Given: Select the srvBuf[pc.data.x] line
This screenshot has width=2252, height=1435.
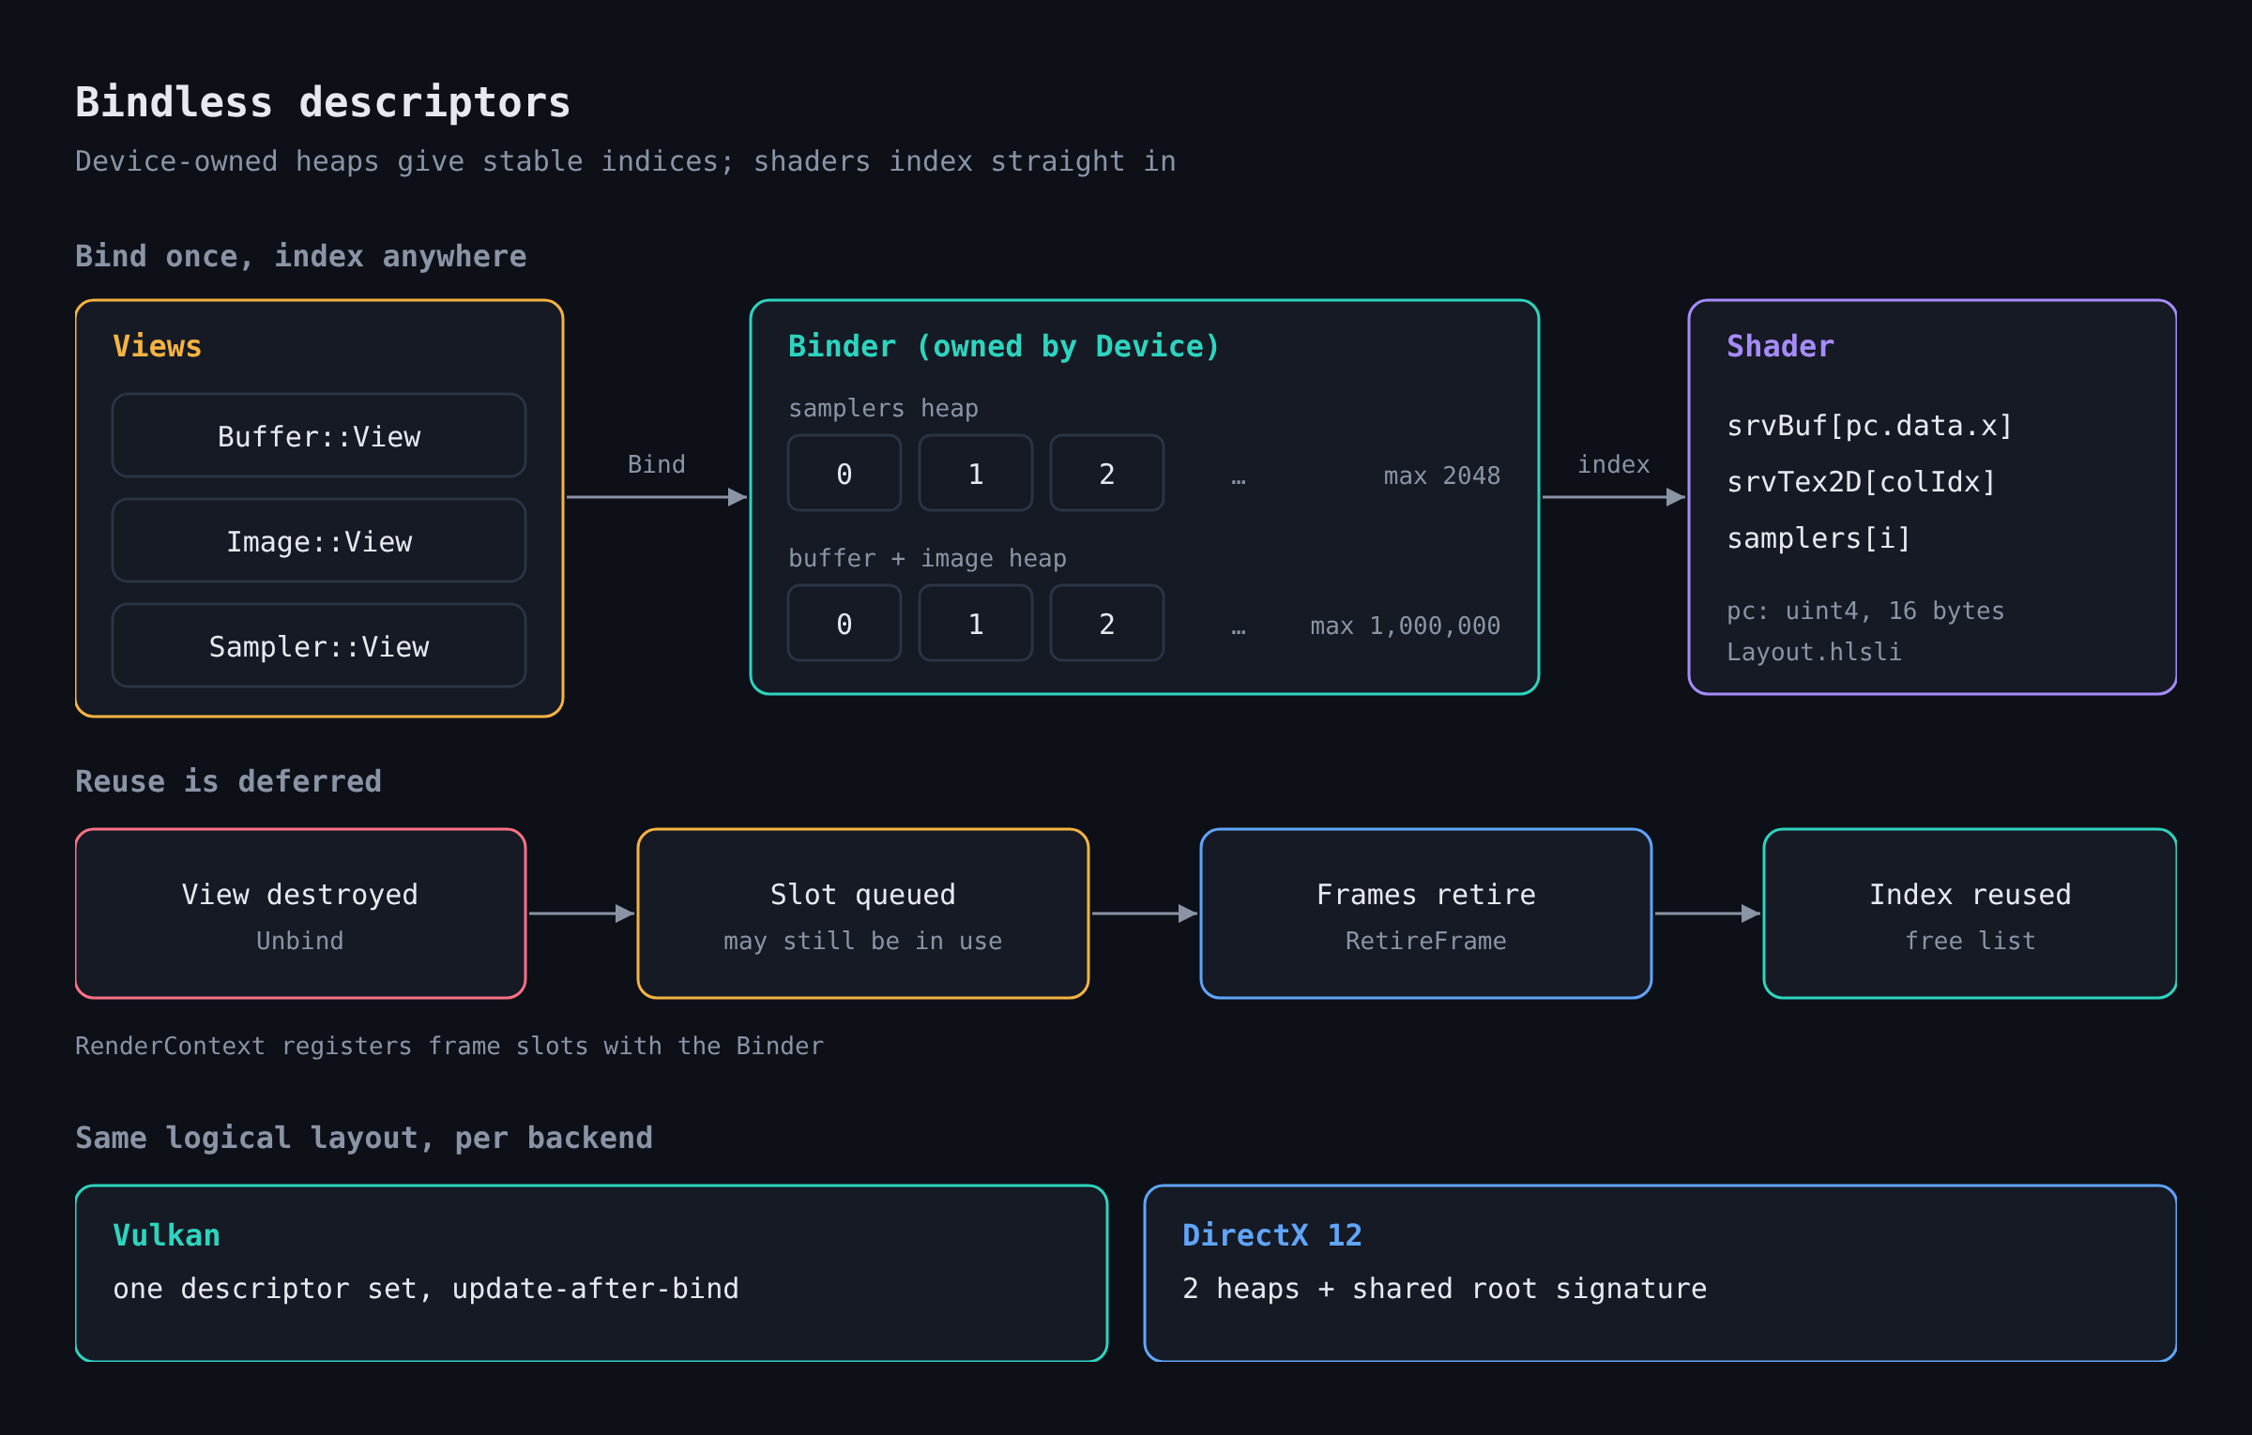Looking at the screenshot, I should (1869, 426).
